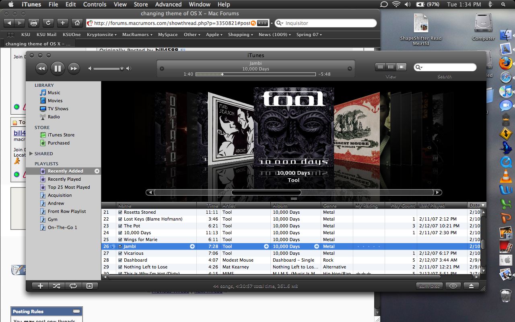Open MacRumors bookmarks dropdown in browser
This screenshot has height=322, width=515.
pyautogui.click(x=137, y=35)
